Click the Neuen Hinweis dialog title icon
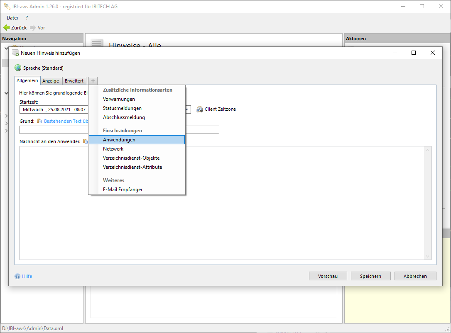This screenshot has width=451, height=333. point(15,53)
